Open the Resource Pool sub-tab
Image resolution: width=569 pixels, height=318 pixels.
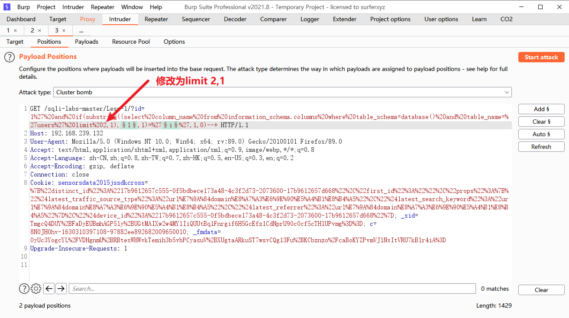pos(131,42)
